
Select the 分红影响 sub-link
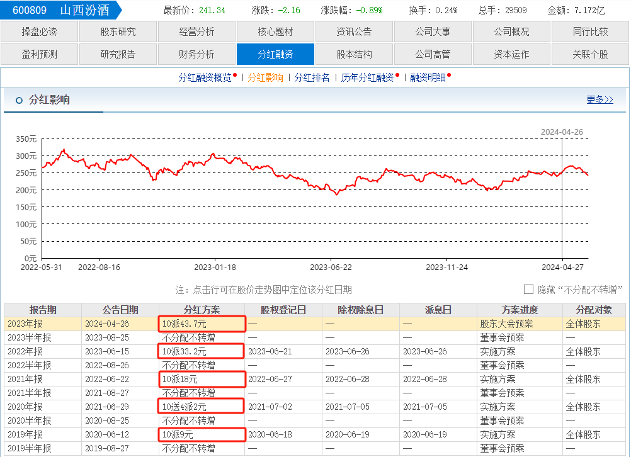266,77
